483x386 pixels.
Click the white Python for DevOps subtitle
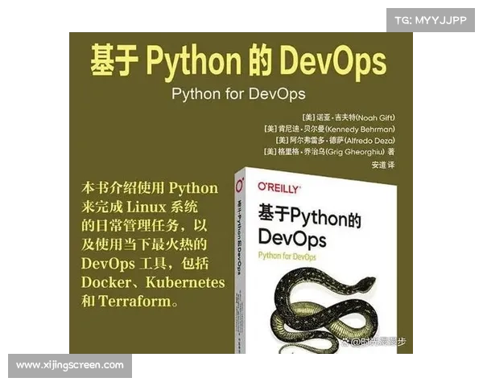237,92
